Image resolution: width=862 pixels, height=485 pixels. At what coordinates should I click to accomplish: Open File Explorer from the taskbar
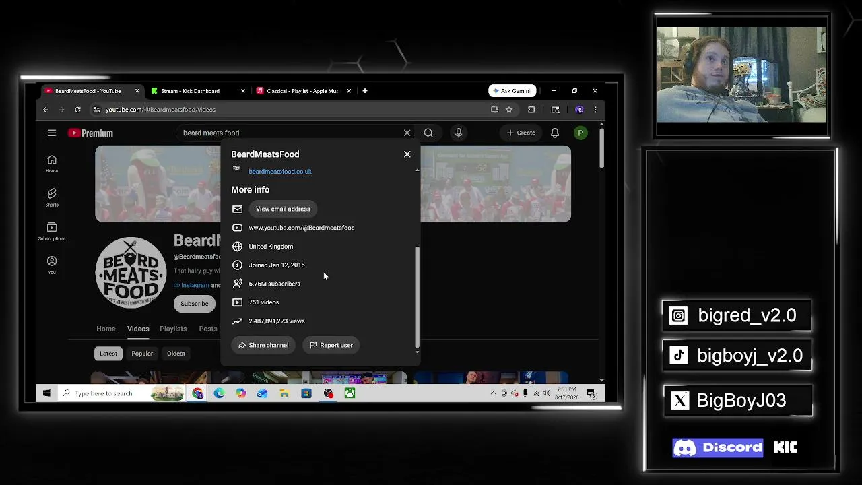pos(284,393)
